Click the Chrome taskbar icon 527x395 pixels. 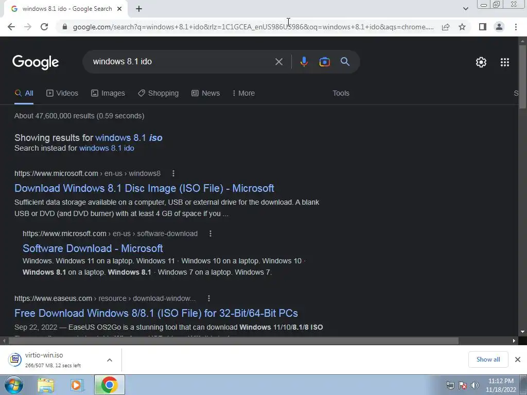(x=110, y=385)
